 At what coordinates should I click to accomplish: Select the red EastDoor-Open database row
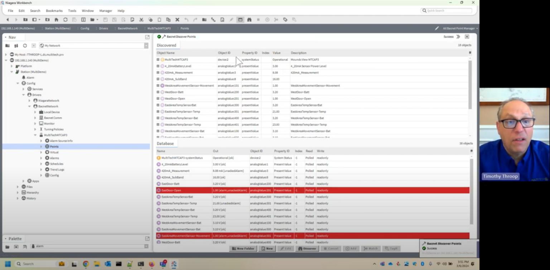pyautogui.click(x=313, y=191)
